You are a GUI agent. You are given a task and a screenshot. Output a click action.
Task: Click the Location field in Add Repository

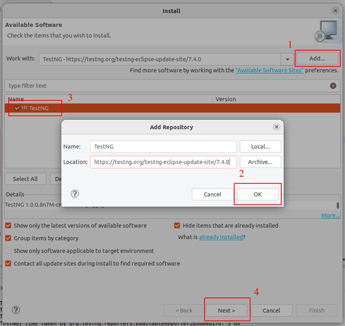pos(163,162)
